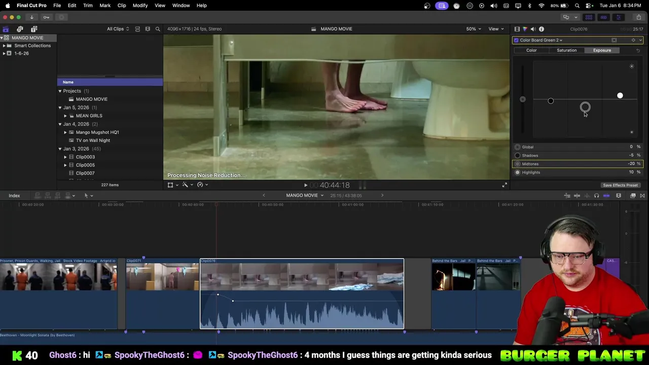Click Save Effects Preset button
649x365 pixels.
point(620,185)
